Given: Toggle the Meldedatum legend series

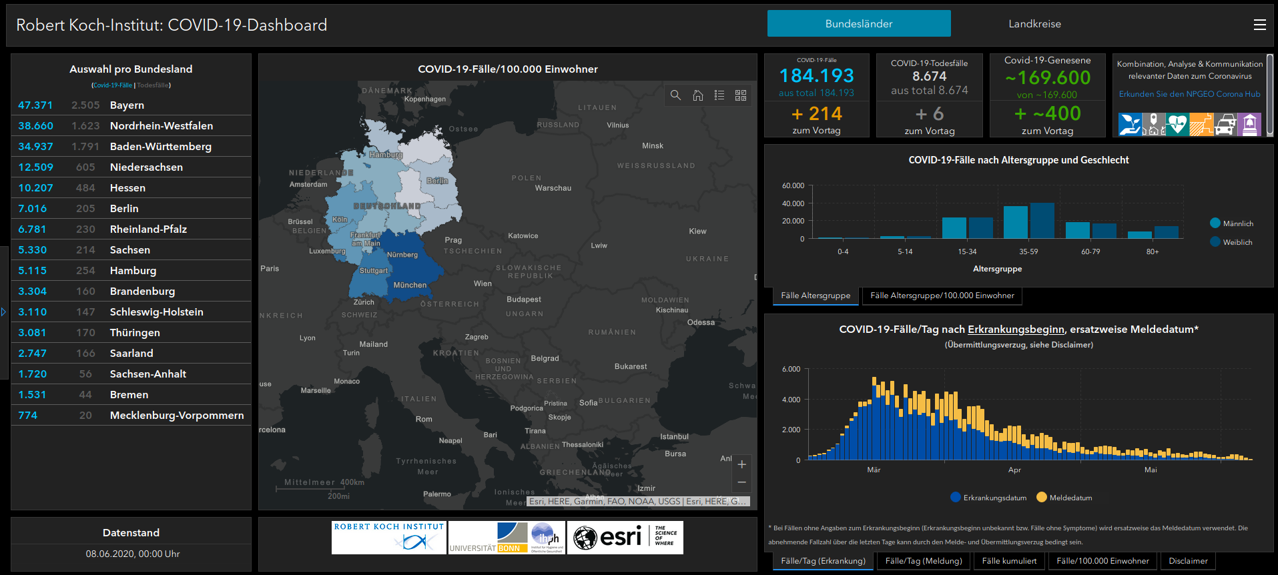Looking at the screenshot, I should 1064,498.
